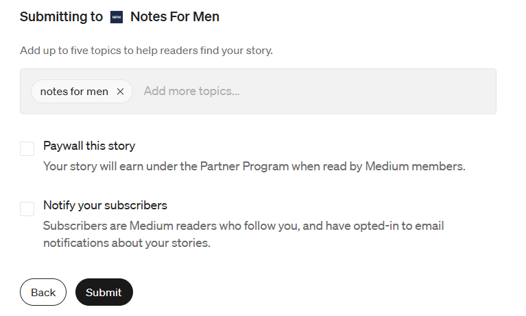
Task: Click the NFM publication logo icon
Action: point(117,17)
